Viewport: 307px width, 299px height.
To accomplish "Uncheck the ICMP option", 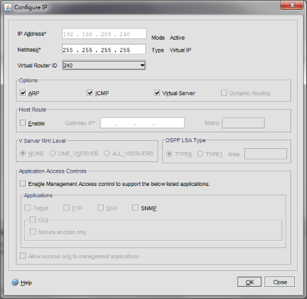I will tap(90, 93).
